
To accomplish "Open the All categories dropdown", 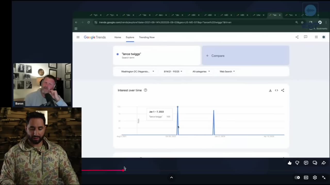I will [x=201, y=71].
